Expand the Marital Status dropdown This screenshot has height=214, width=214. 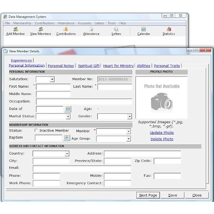pyautogui.click(x=68, y=116)
